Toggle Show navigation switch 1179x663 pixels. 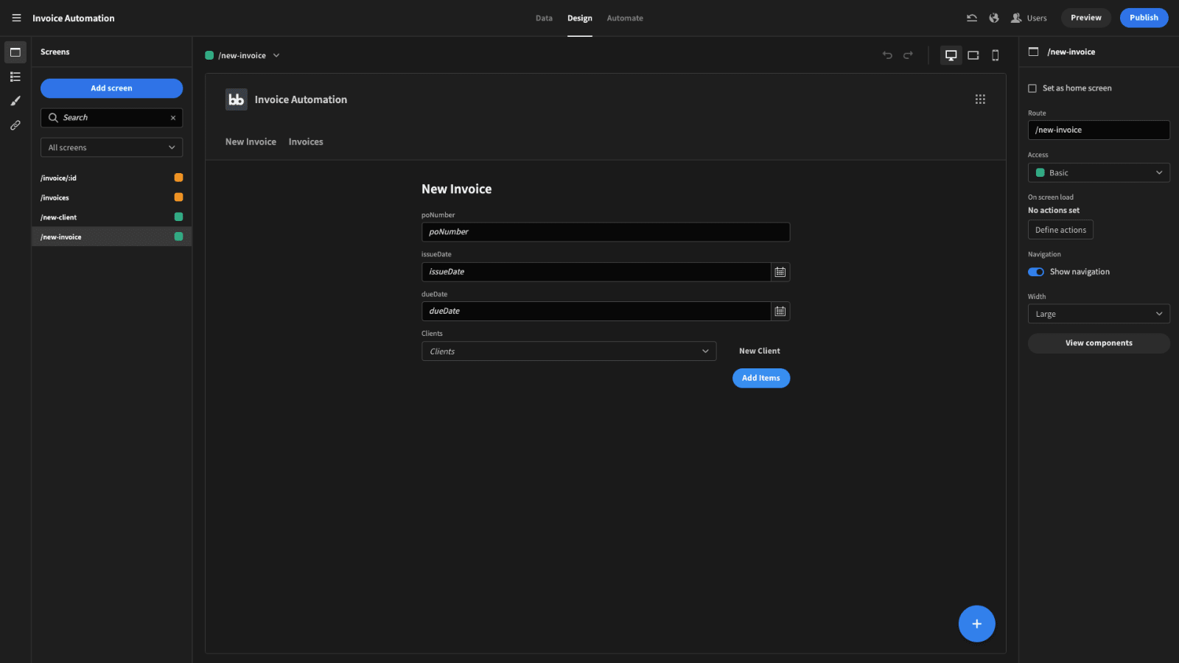click(x=1036, y=272)
